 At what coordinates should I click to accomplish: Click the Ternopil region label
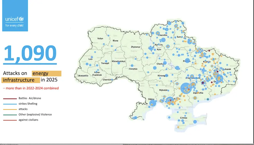coord(105,63)
